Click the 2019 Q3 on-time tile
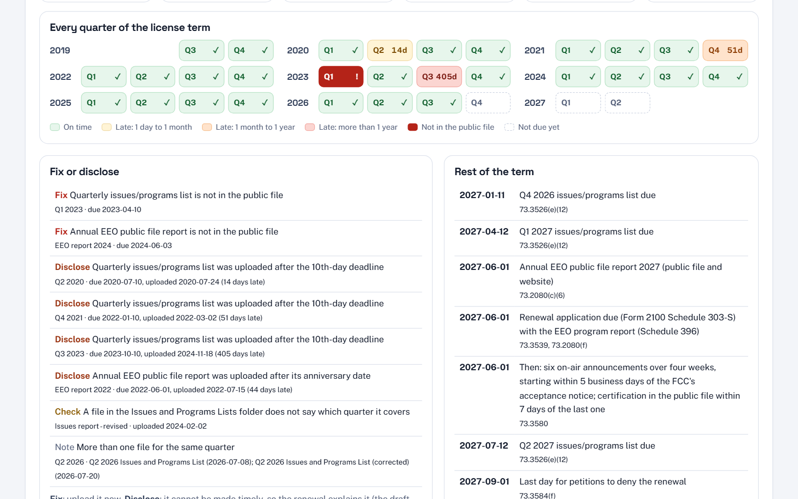This screenshot has width=798, height=499. [201, 50]
